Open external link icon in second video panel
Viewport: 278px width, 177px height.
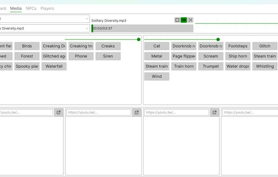click(136, 112)
